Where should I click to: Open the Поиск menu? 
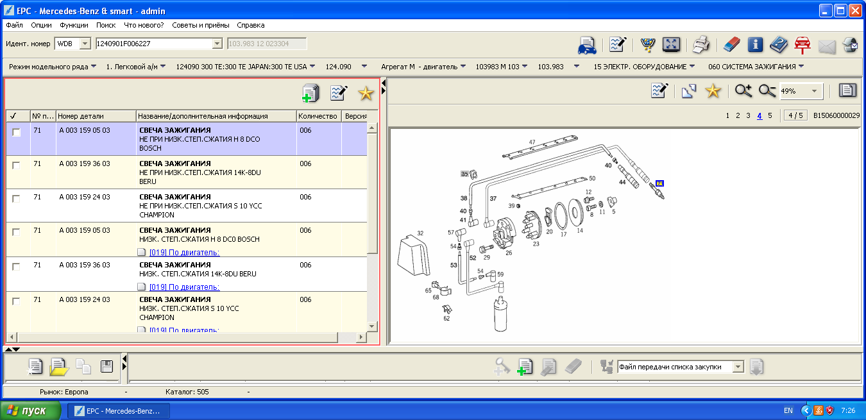point(106,25)
